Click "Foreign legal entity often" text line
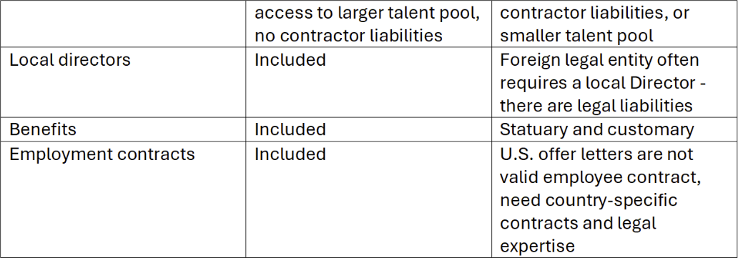 pos(599,60)
